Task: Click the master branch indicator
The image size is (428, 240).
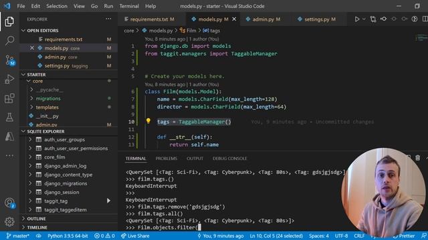Action: tap(18, 236)
